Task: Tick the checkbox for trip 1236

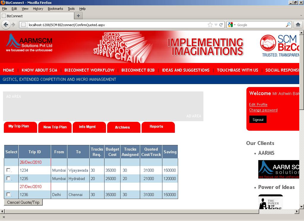Action: (8, 194)
